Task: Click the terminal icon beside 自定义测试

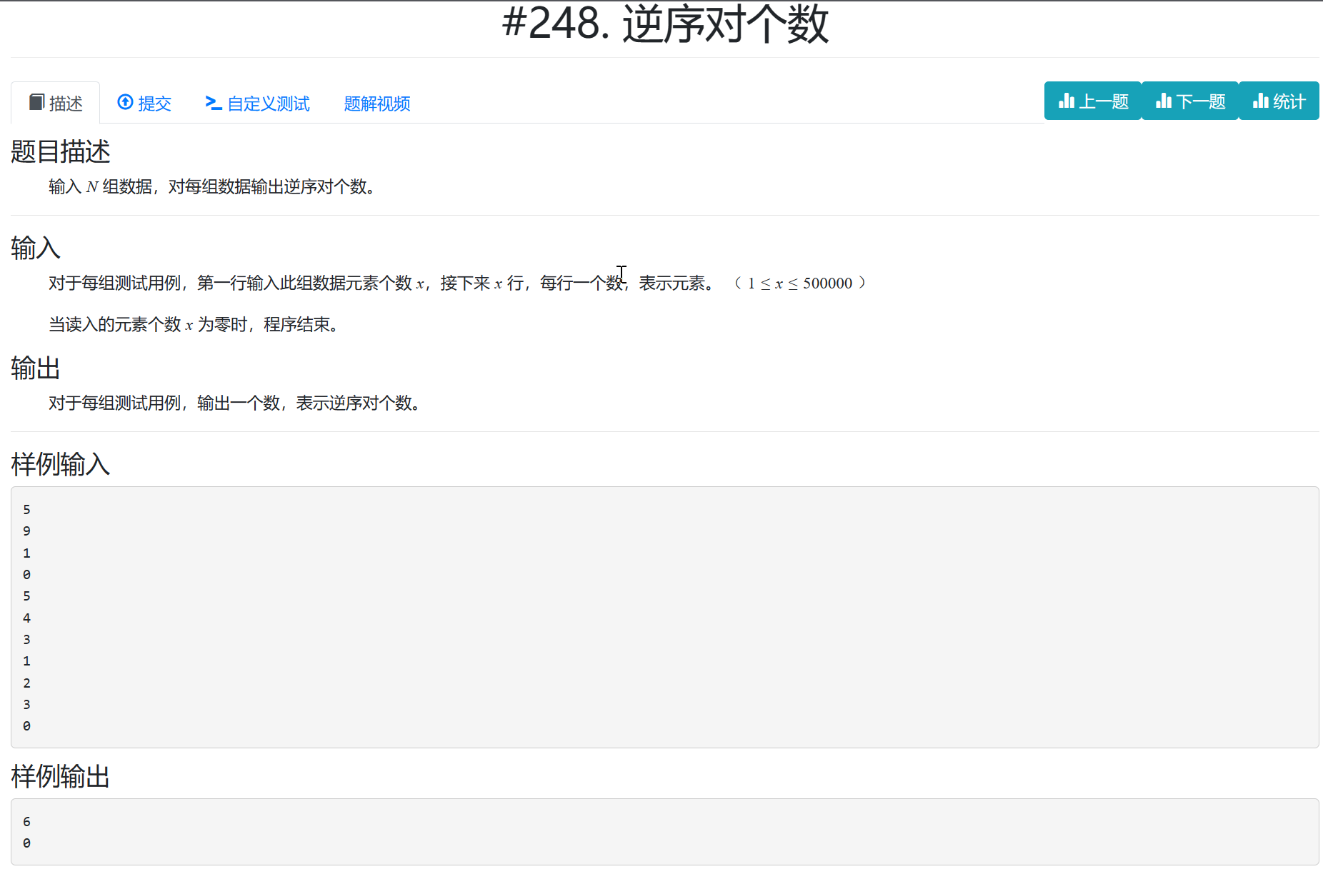Action: click(x=212, y=104)
